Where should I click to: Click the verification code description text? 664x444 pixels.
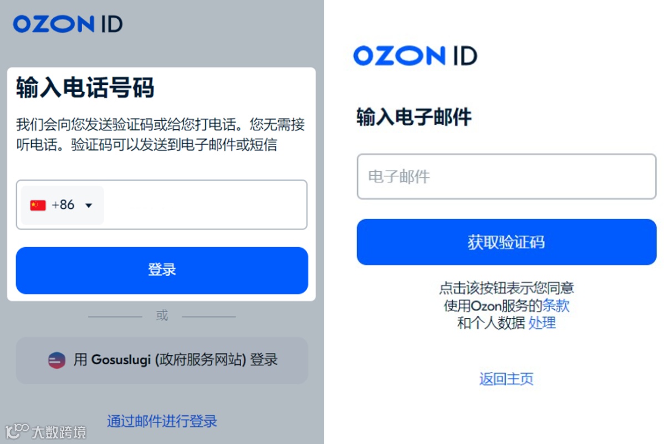161,135
